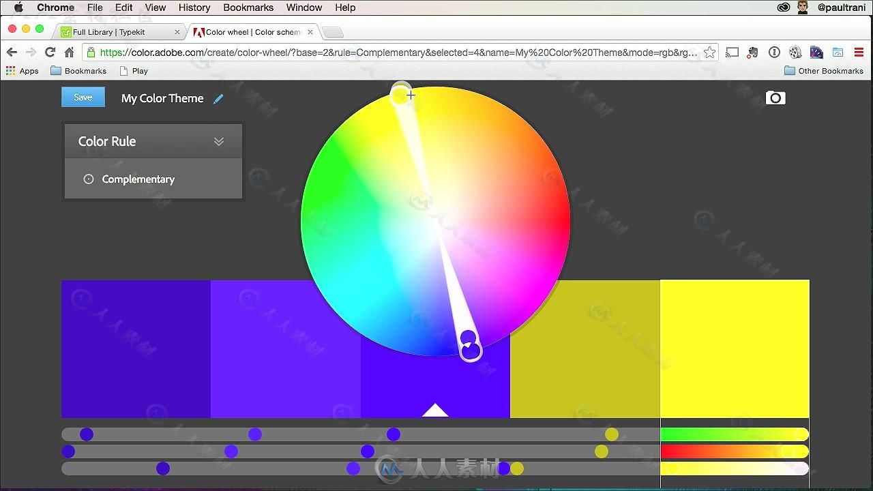
Task: Open Chrome hamburger menu
Action: click(x=859, y=53)
